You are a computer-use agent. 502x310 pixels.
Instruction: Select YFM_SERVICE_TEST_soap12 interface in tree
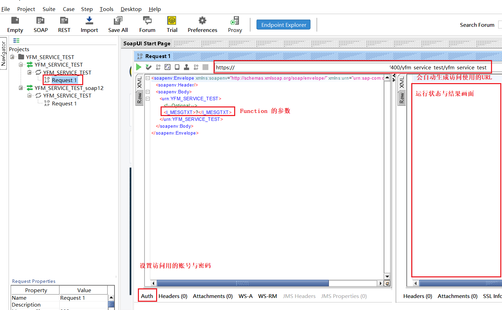coord(69,88)
